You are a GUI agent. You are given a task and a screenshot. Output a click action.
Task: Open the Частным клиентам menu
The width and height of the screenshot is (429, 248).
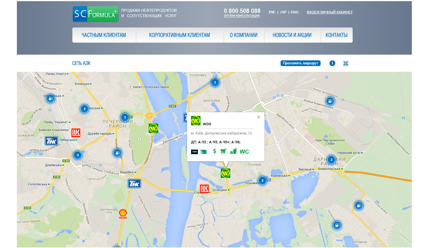pos(104,35)
